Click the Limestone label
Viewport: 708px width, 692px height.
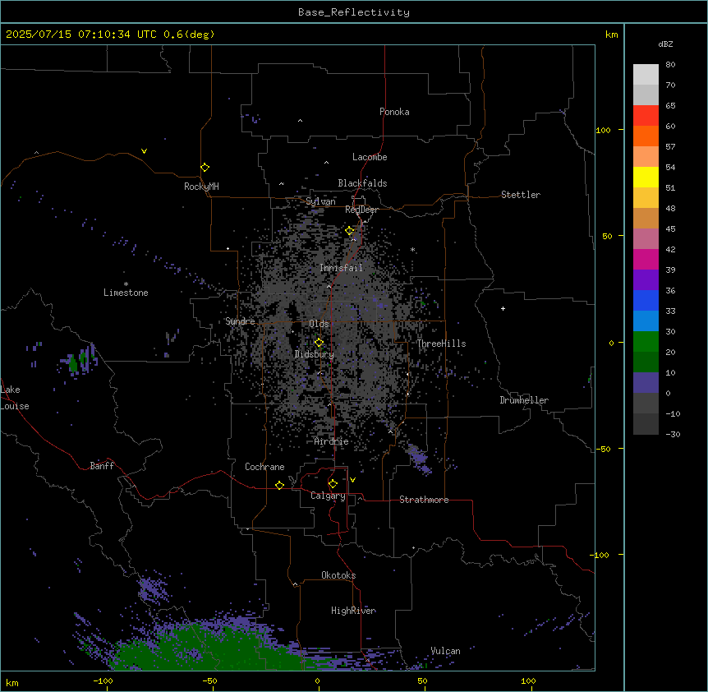tap(126, 293)
